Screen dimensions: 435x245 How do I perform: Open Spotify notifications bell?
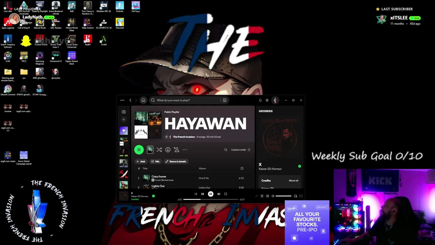260,100
